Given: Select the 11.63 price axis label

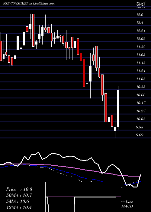Looking at the screenshot, I should coord(141,55).
